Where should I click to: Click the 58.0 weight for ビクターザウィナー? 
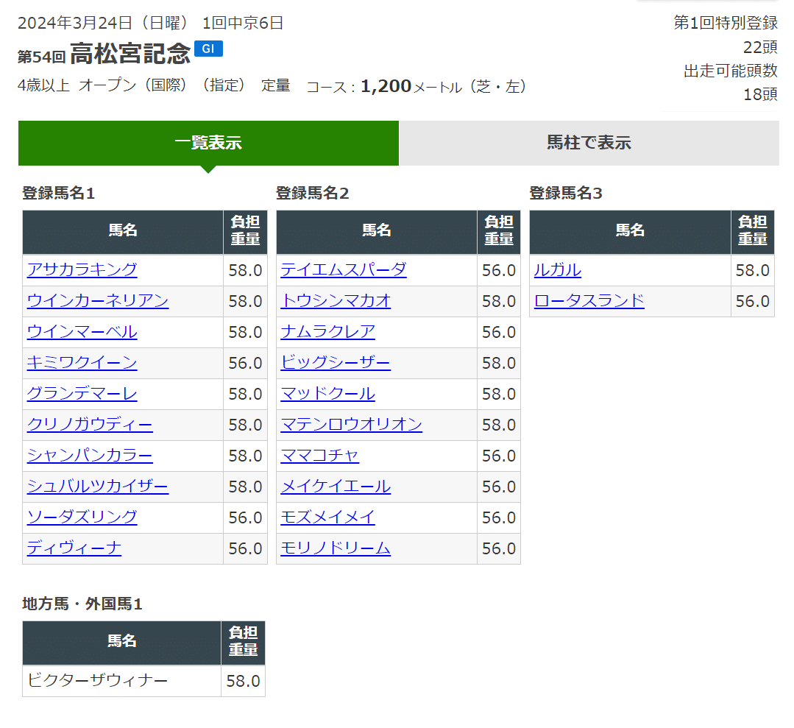click(x=243, y=681)
